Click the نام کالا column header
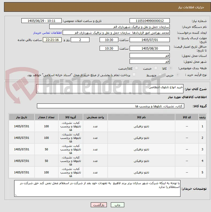 coord(141,117)
